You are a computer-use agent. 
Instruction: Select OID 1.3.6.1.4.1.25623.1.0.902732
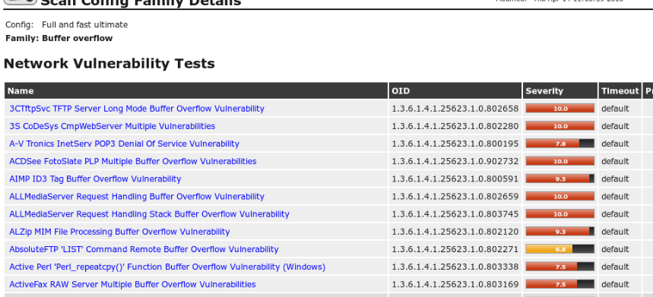[455, 161]
